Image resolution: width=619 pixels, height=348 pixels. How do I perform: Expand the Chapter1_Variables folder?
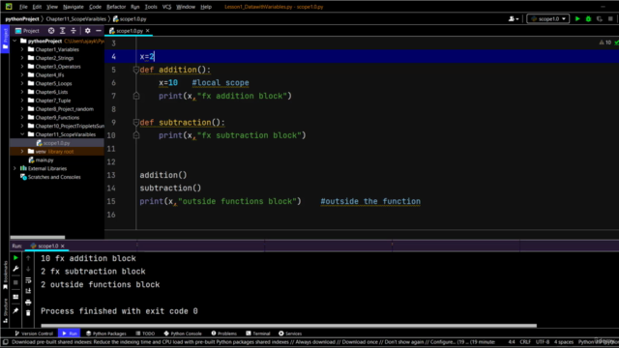22,49
